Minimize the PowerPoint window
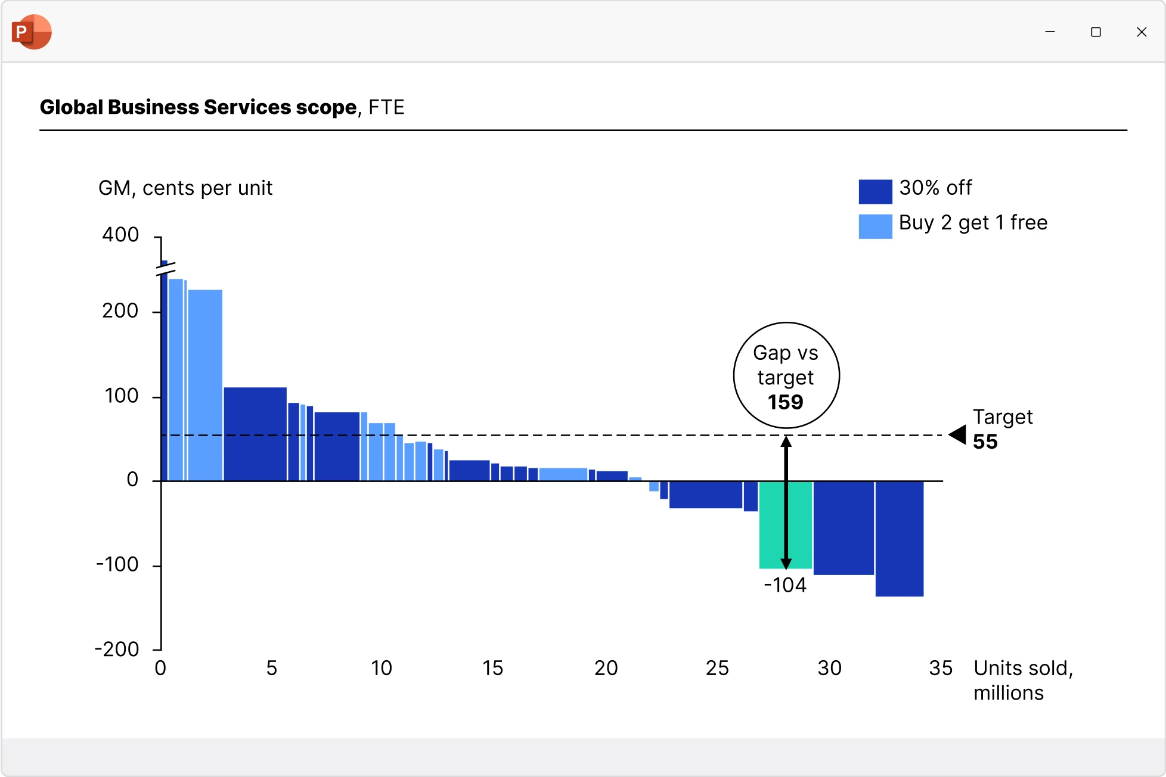This screenshot has width=1166, height=777. click(x=1050, y=32)
